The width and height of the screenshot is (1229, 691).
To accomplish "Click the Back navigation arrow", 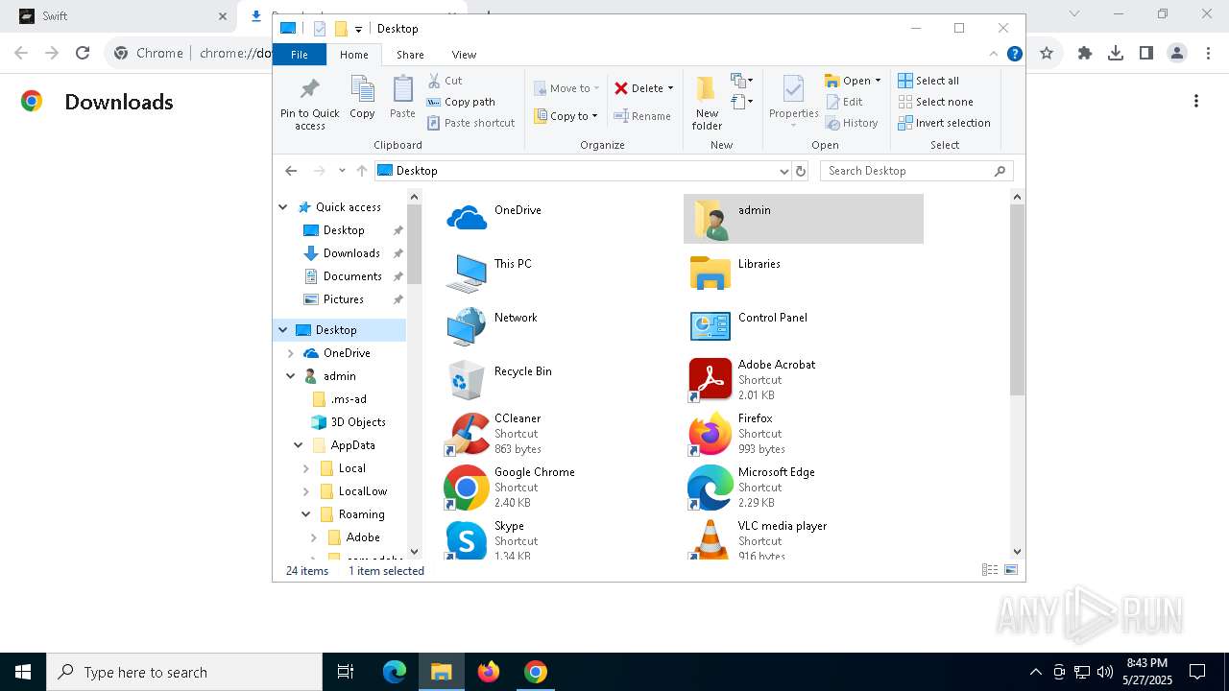I will tap(291, 171).
